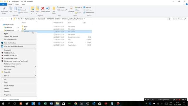The width and height of the screenshot is (188, 106).
Task: Open Google Chrome from the taskbar
Action: pos(75,104)
